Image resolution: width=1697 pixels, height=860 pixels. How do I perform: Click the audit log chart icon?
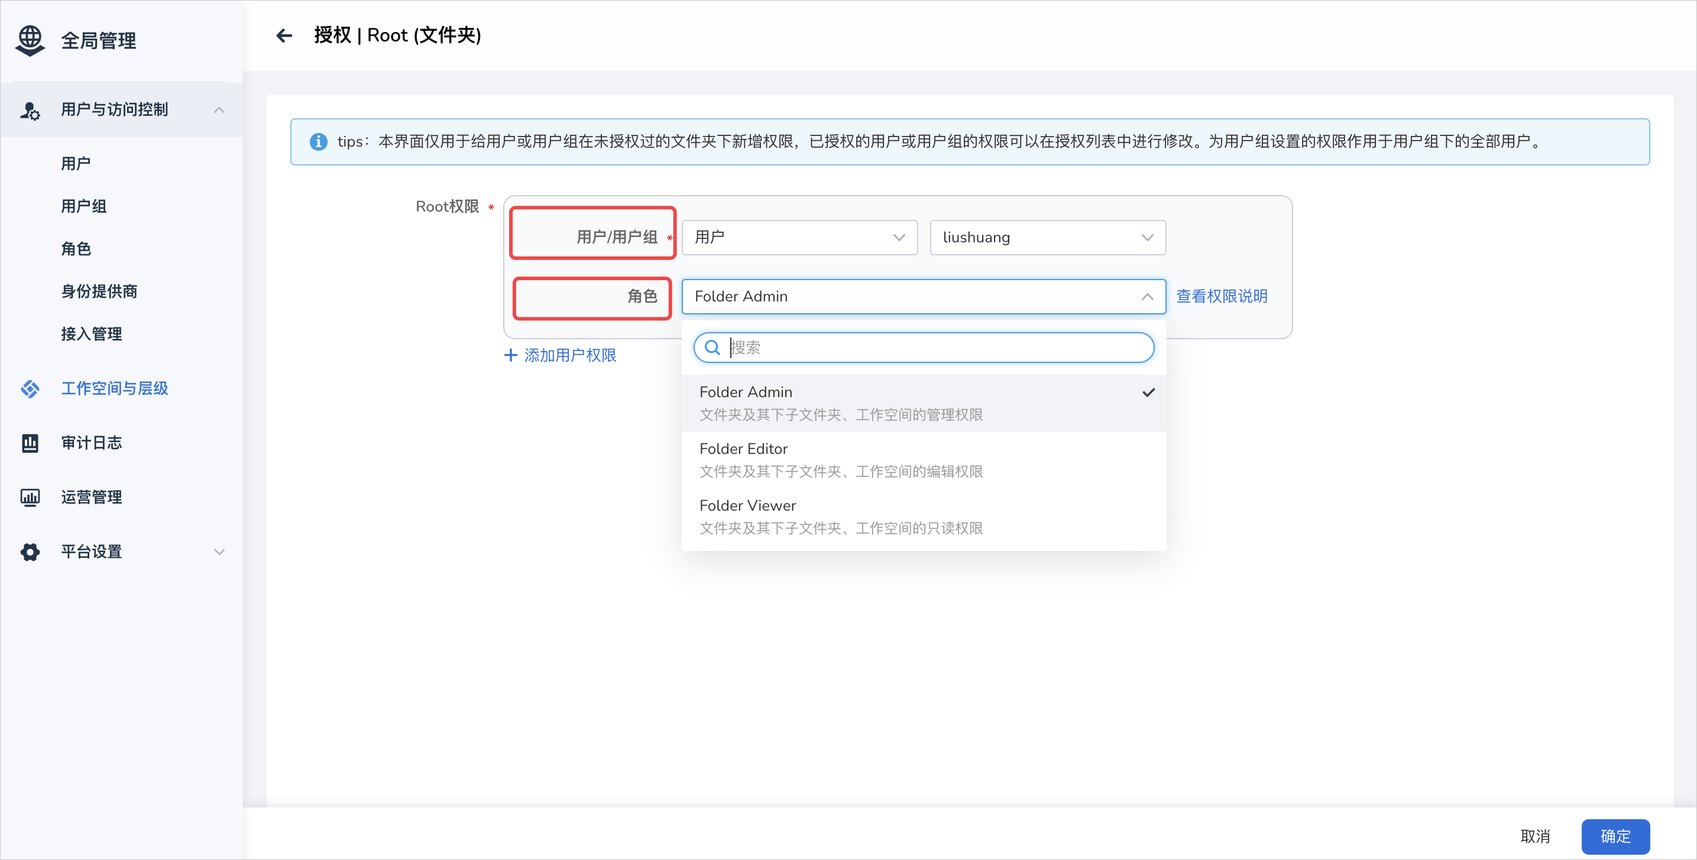point(30,443)
